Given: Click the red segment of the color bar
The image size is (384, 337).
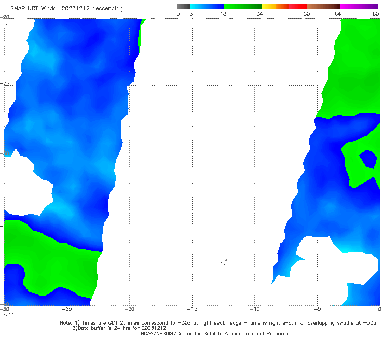Looking at the screenshot, I should tap(298, 6).
